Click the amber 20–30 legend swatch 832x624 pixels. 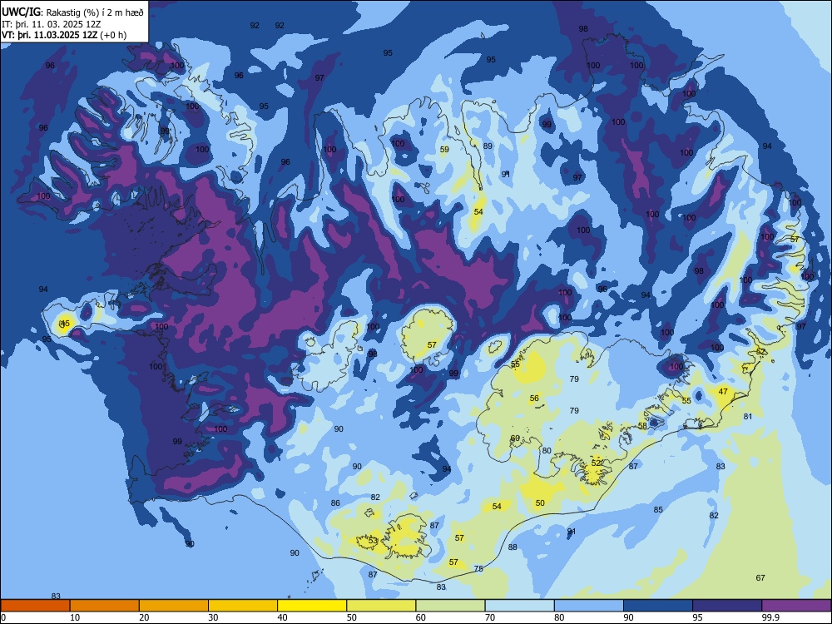click(174, 606)
